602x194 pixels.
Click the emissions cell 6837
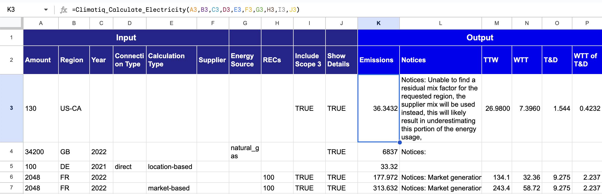click(379, 152)
